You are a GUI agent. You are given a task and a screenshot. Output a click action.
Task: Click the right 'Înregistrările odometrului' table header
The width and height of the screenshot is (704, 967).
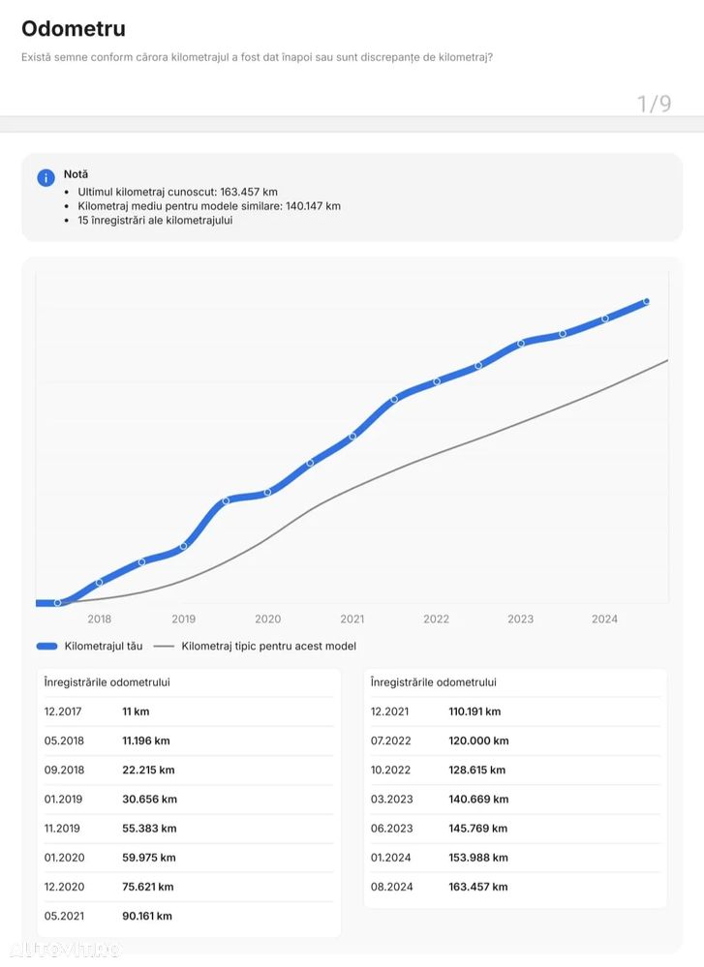[x=433, y=682]
